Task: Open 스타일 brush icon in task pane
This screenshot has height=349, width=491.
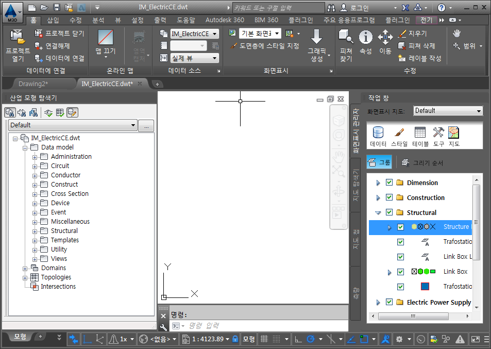Action: pos(399,132)
